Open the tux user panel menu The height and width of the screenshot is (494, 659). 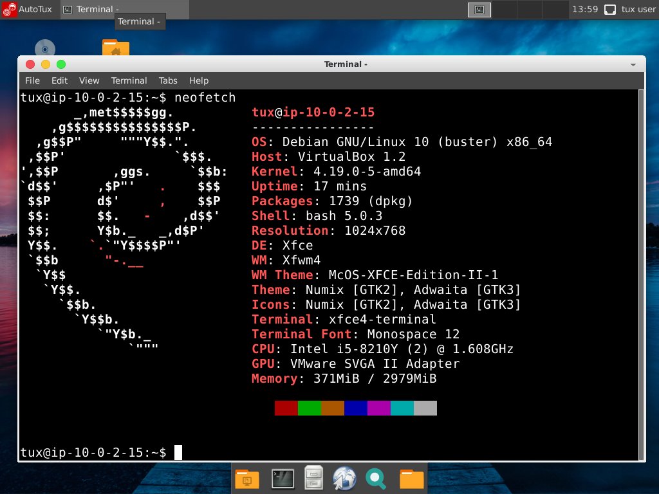pos(638,9)
